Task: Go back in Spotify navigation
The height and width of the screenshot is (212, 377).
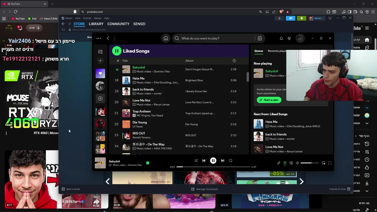Action: coord(108,38)
